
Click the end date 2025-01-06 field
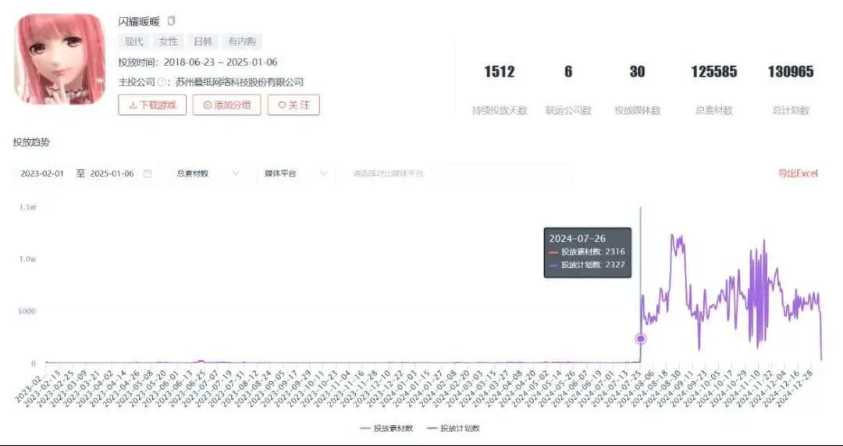pyautogui.click(x=112, y=173)
